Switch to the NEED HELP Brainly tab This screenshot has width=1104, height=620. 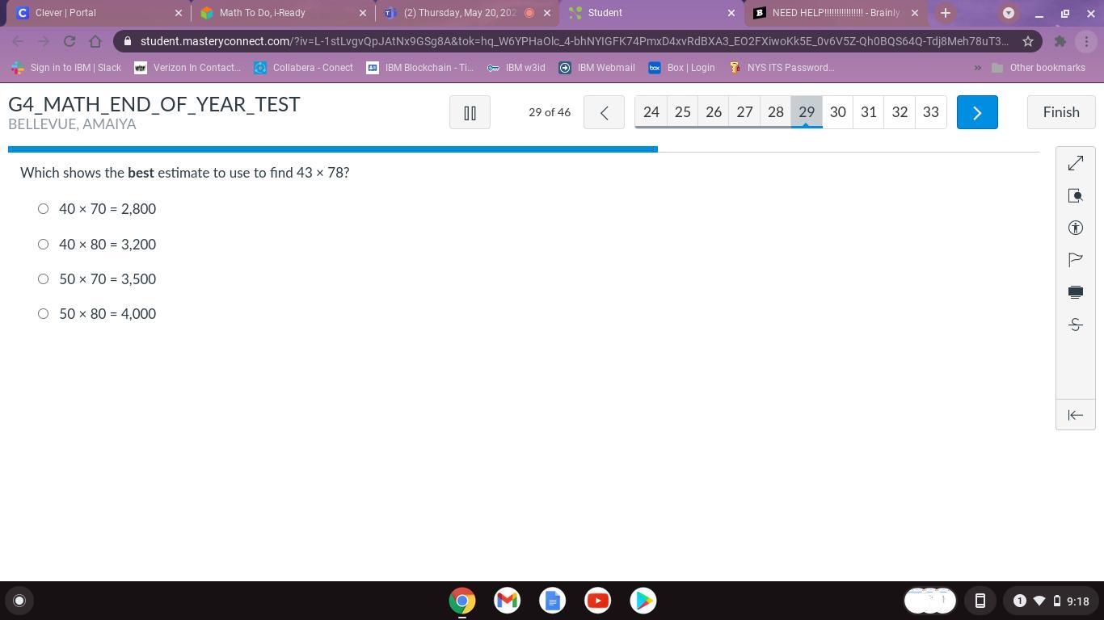pyautogui.click(x=836, y=13)
